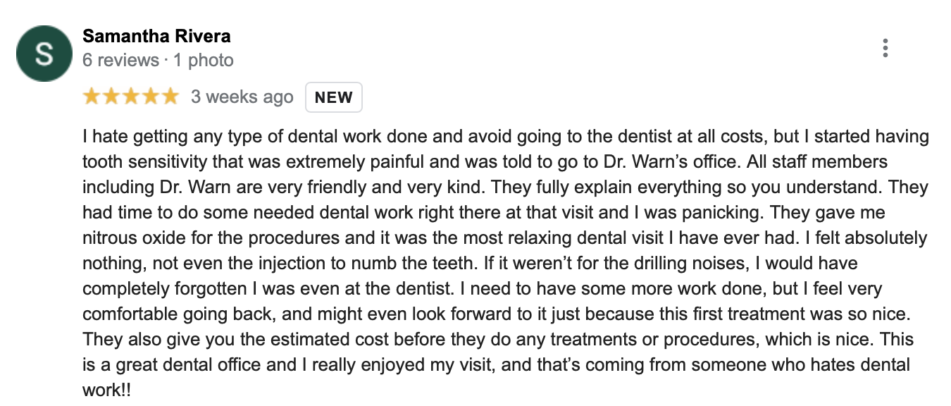The height and width of the screenshot is (406, 951).
Task: Open the three-dot more options menu
Action: (885, 48)
